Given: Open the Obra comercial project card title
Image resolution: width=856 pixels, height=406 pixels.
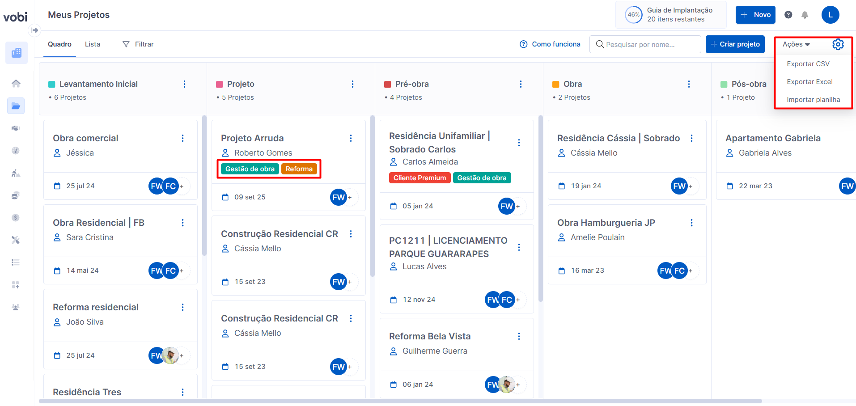Looking at the screenshot, I should pyautogui.click(x=85, y=138).
